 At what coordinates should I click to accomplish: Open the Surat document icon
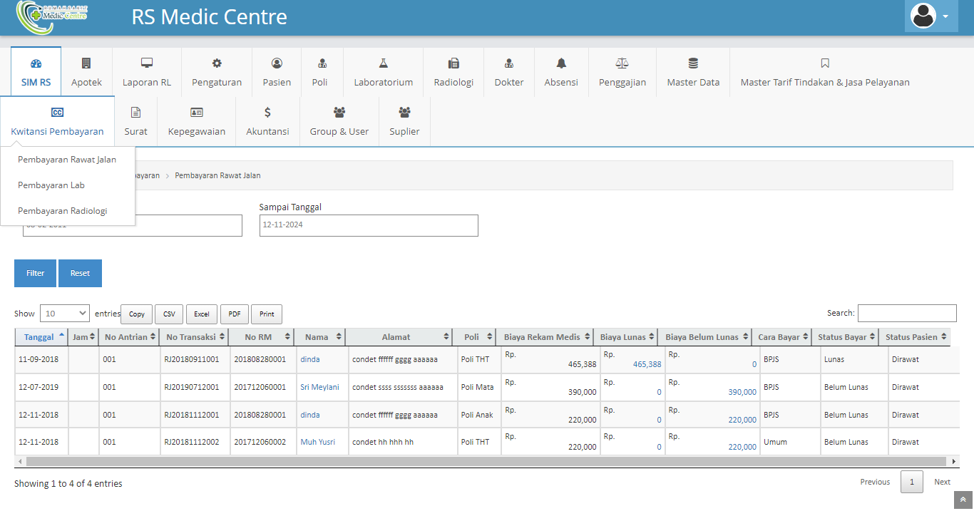coord(135,113)
